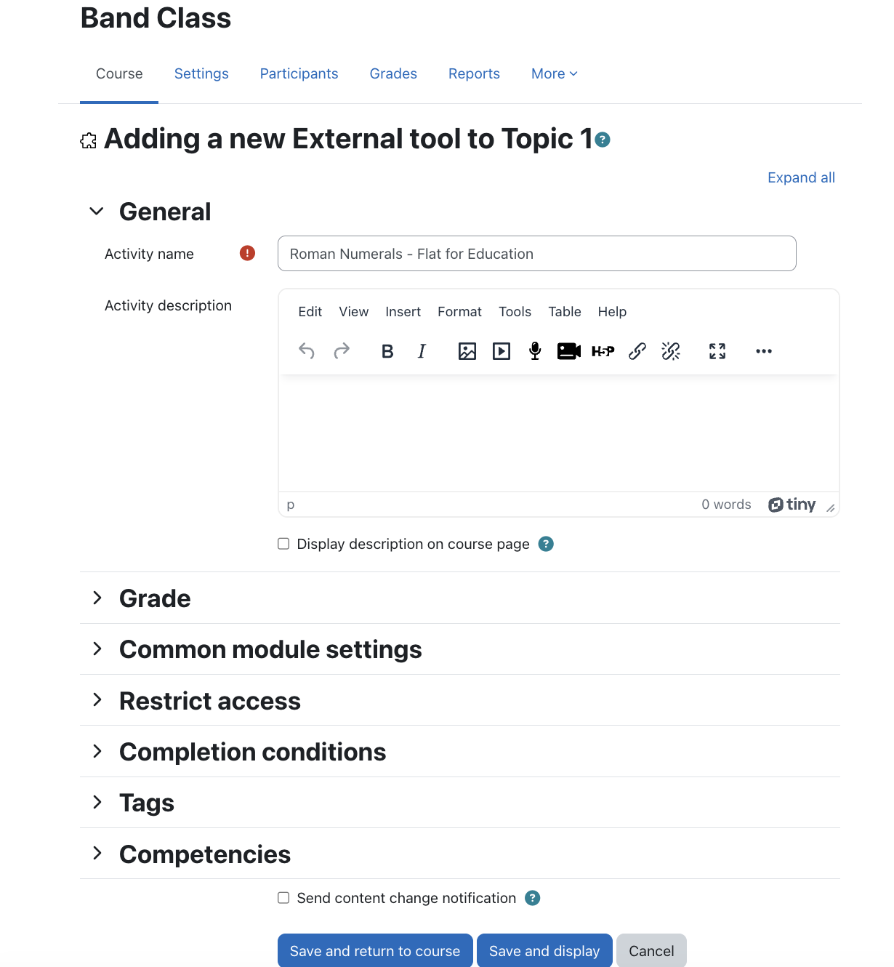Click the record audio microphone icon
Image resolution: width=894 pixels, height=967 pixels.
coord(535,351)
